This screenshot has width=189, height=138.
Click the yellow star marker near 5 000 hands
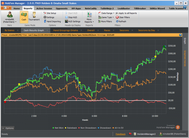pos(80,82)
